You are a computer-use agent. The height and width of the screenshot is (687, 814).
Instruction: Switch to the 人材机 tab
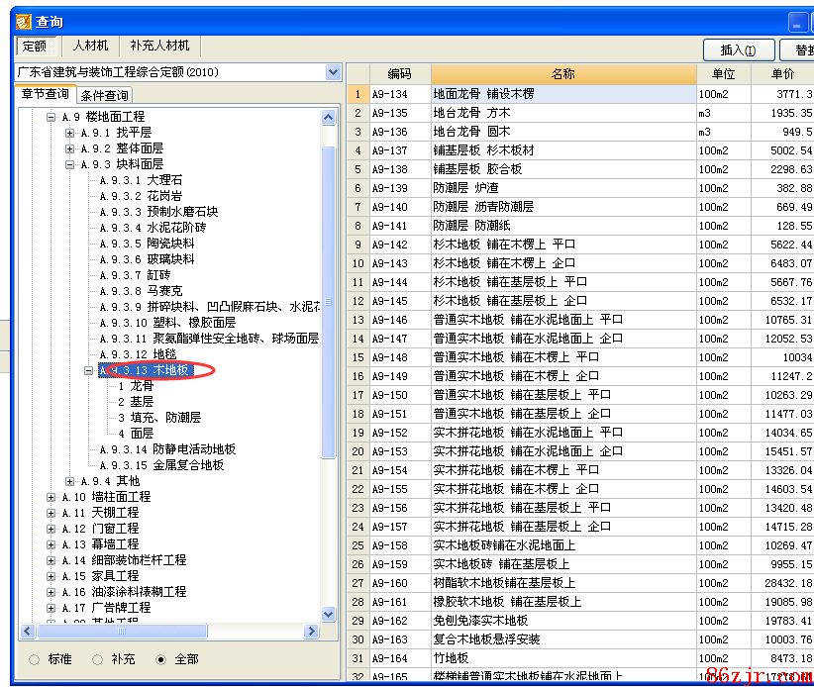click(91, 47)
